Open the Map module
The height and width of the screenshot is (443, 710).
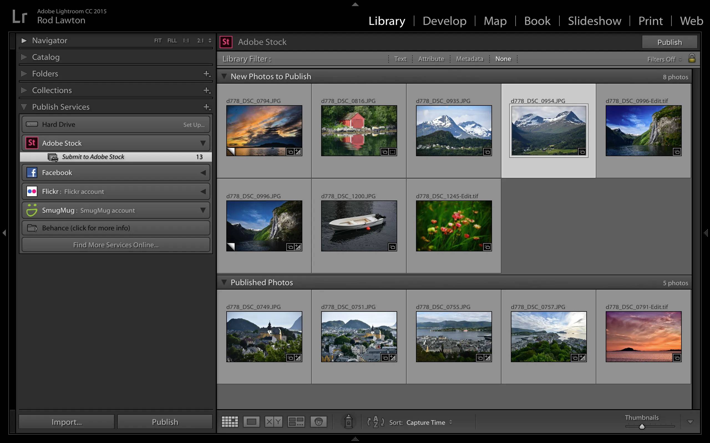[x=495, y=21]
